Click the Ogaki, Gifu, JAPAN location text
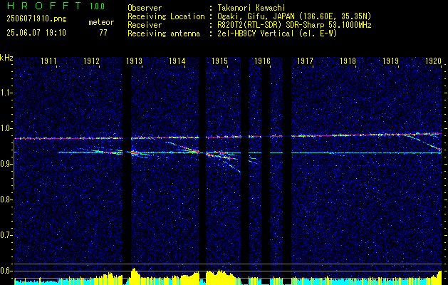Viewport: 448px width, 285px height. click(294, 16)
